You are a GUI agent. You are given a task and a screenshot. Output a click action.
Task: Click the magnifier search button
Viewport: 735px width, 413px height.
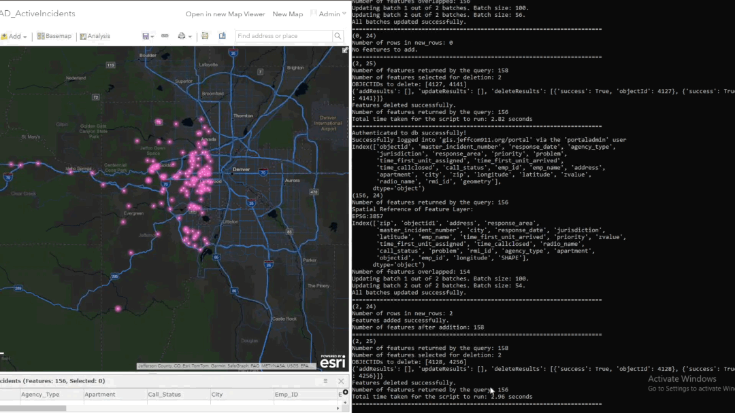(338, 36)
